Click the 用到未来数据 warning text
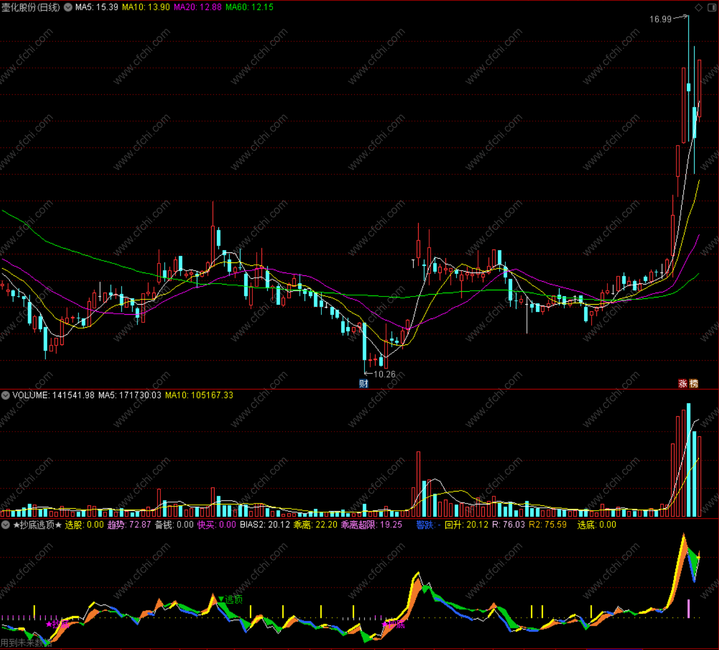 tap(26, 643)
